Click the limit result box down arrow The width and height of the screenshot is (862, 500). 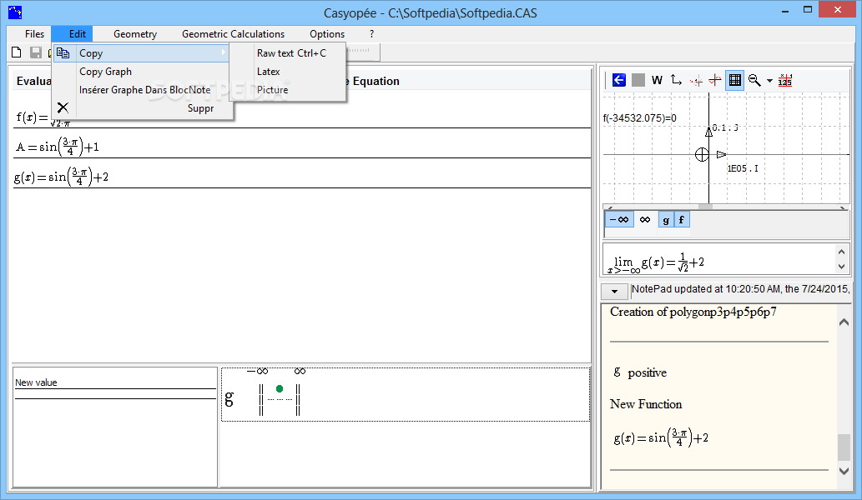tap(841, 267)
